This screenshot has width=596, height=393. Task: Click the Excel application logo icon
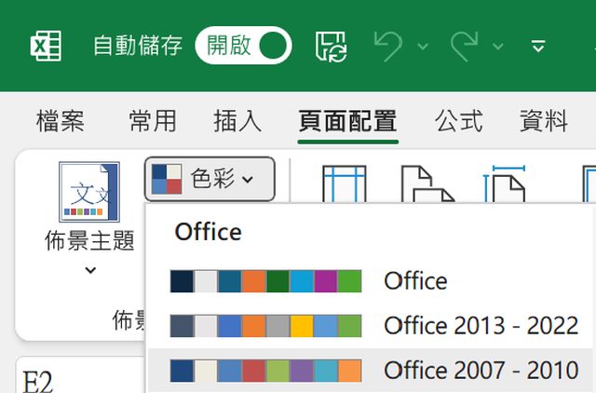(46, 45)
